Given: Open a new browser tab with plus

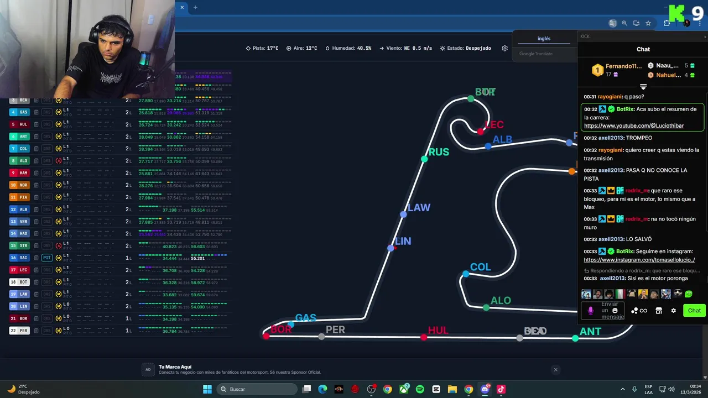Looking at the screenshot, I should (195, 7).
